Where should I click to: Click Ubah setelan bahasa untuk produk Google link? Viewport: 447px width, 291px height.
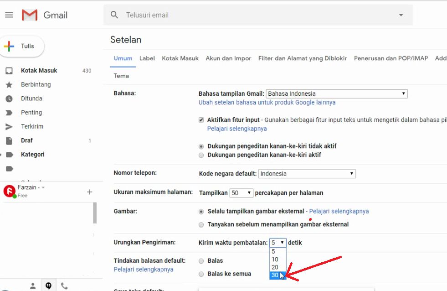click(267, 103)
